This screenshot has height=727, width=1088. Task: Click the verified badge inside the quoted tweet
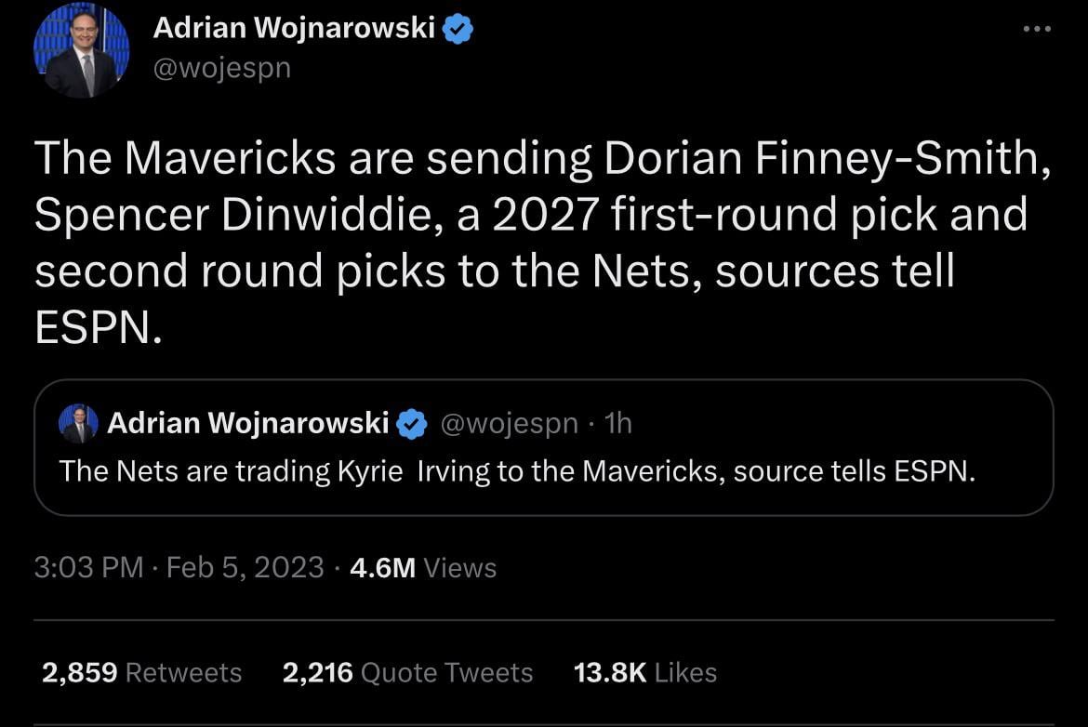tap(410, 424)
